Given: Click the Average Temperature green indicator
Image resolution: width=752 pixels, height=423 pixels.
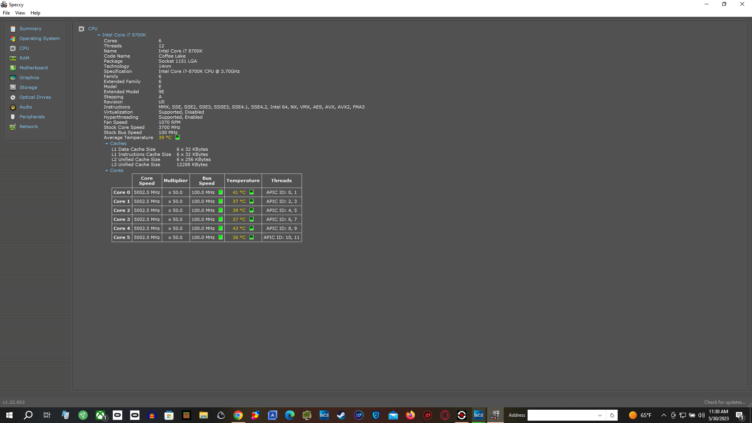Looking at the screenshot, I should coord(177,137).
